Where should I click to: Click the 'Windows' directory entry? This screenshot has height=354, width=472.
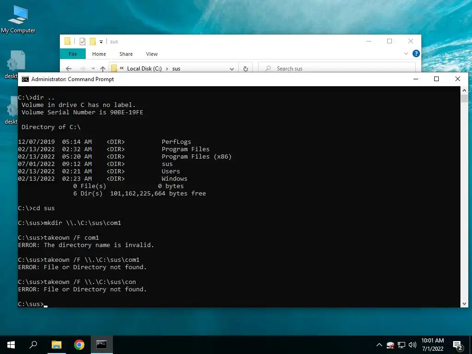175,179
